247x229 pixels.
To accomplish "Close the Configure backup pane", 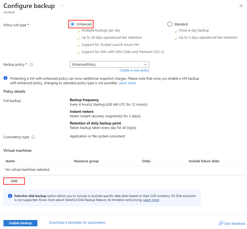I will point(241,6).
